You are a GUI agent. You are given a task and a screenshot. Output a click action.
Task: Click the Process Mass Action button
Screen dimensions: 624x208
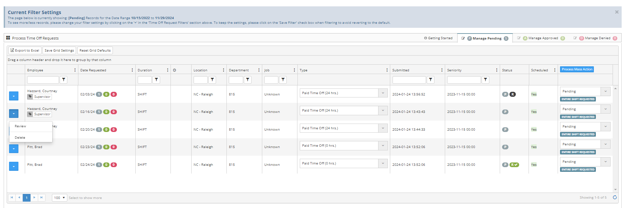[577, 69]
